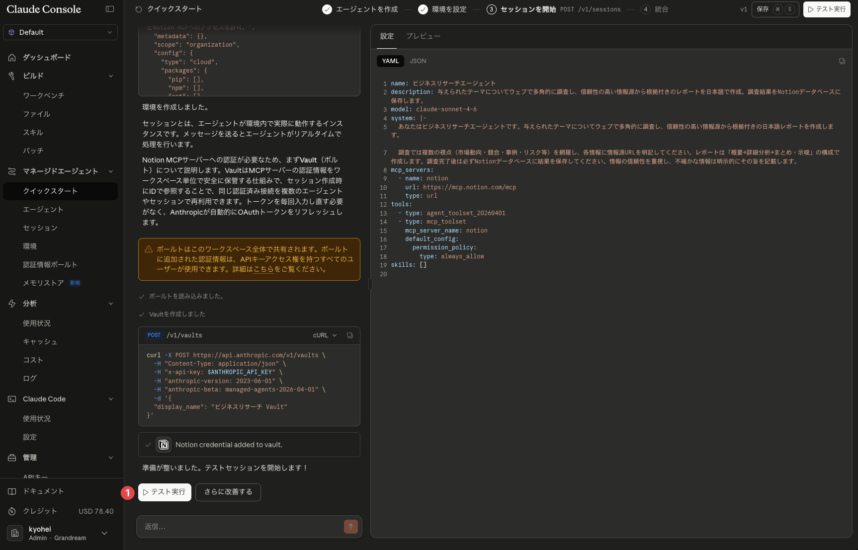Open the Default workspace dropdown
This screenshot has height=550, width=858.
click(x=60, y=32)
